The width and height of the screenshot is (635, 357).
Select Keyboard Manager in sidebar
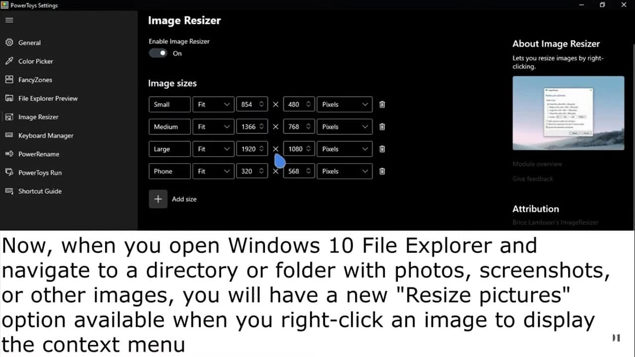tap(46, 136)
